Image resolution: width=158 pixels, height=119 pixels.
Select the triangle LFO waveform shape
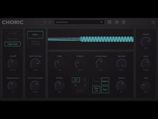click(x=85, y=80)
